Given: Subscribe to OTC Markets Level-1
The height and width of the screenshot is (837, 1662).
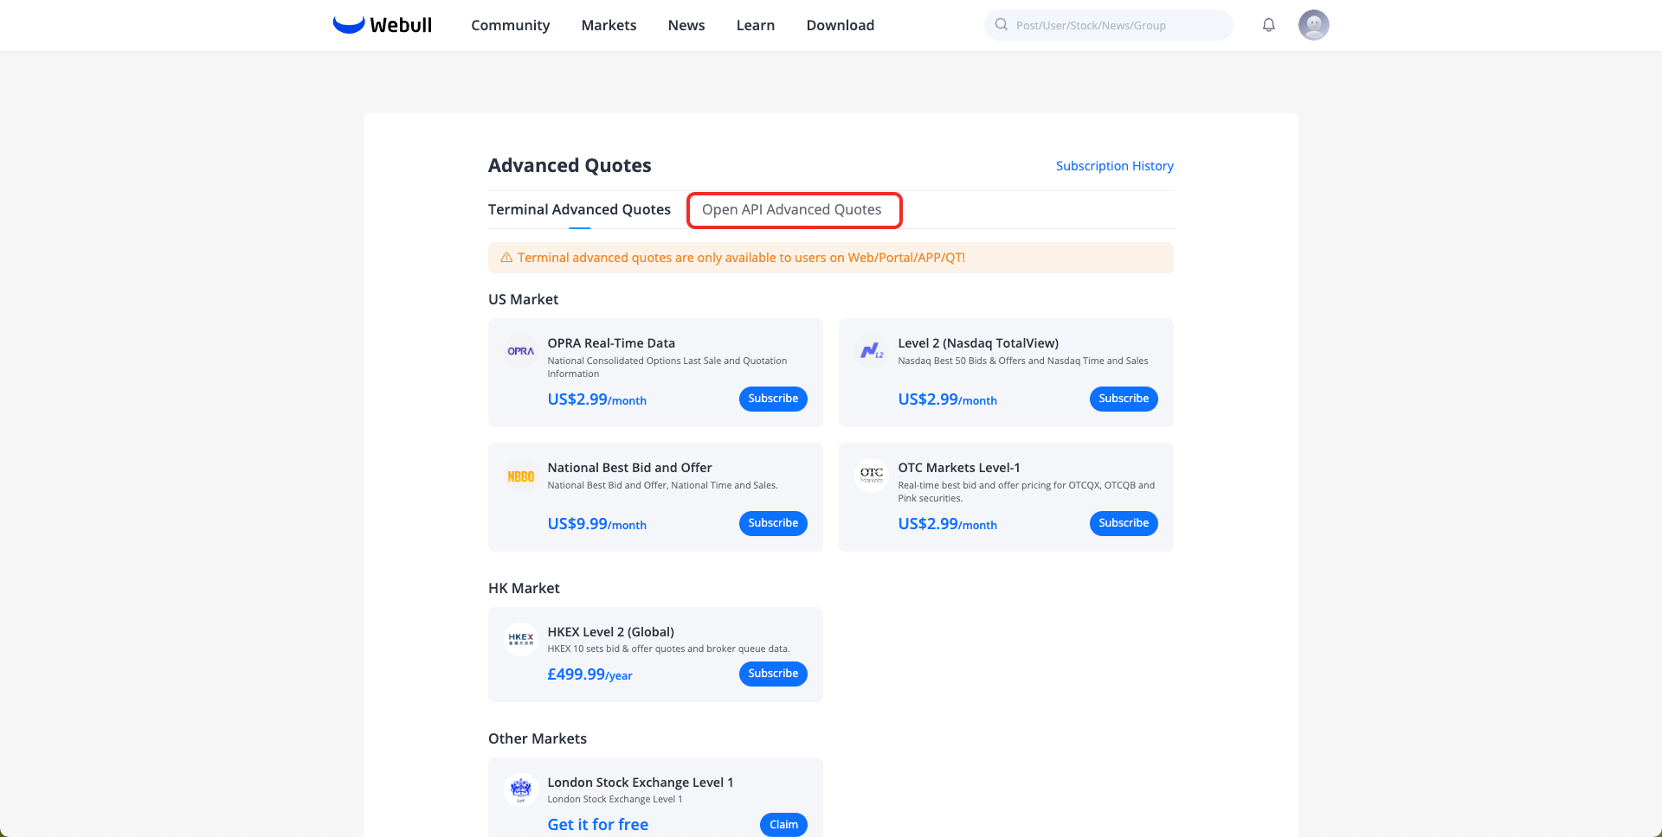Looking at the screenshot, I should [x=1124, y=523].
